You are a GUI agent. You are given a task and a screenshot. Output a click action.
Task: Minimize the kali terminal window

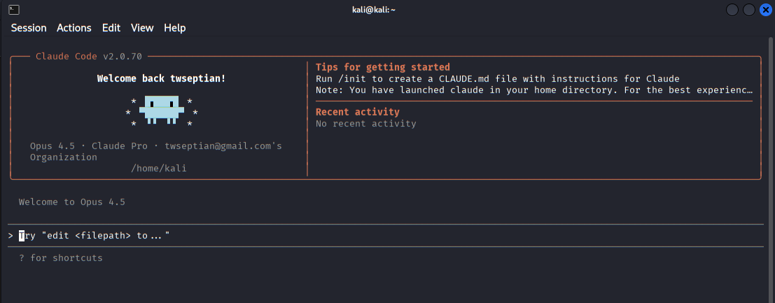(732, 10)
